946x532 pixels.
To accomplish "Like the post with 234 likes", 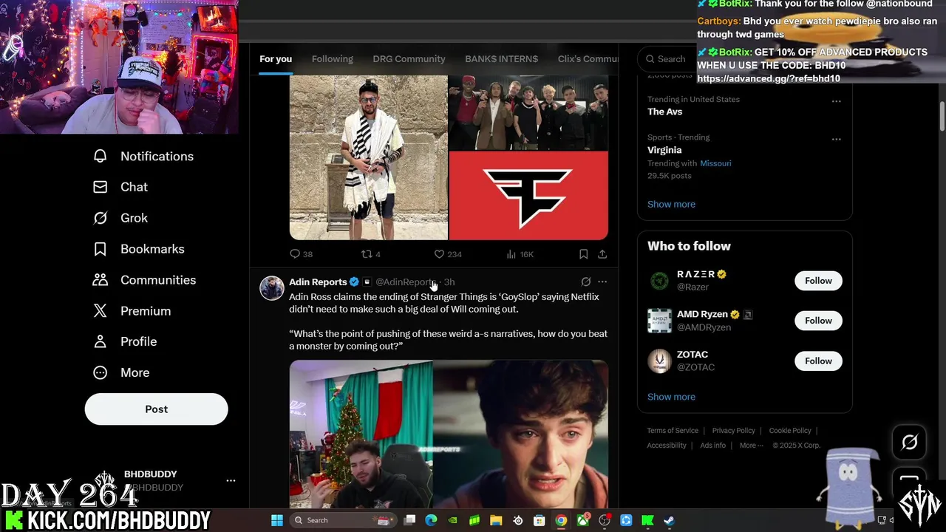I will 439,254.
